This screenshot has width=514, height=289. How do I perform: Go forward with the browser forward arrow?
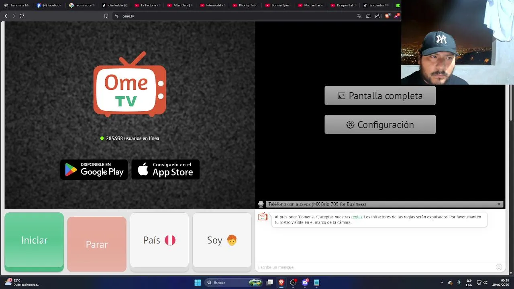coord(14,16)
